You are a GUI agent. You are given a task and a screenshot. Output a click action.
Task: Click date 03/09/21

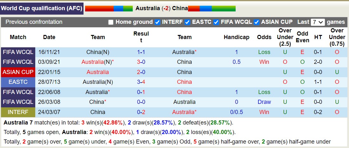(49, 62)
